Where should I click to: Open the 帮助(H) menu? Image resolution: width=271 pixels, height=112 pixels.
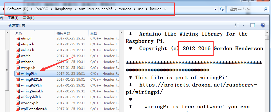29,18
